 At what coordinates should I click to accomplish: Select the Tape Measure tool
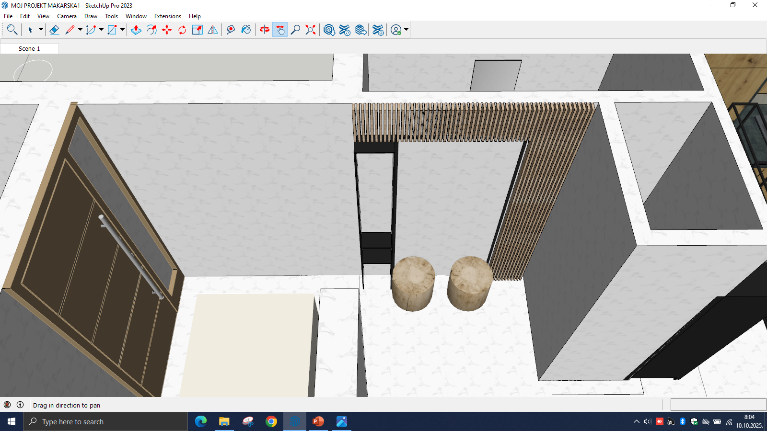pyautogui.click(x=231, y=30)
